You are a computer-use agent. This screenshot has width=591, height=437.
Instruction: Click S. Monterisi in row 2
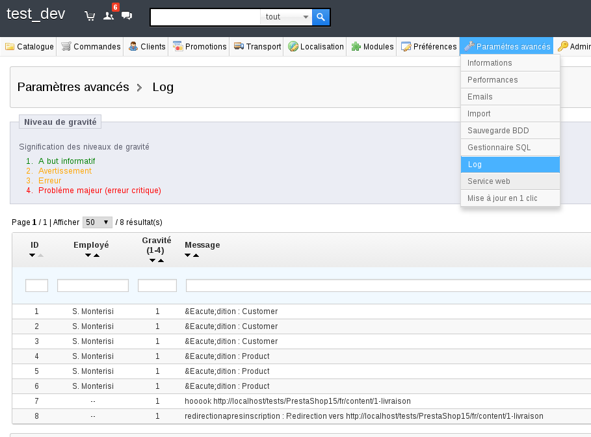93,326
